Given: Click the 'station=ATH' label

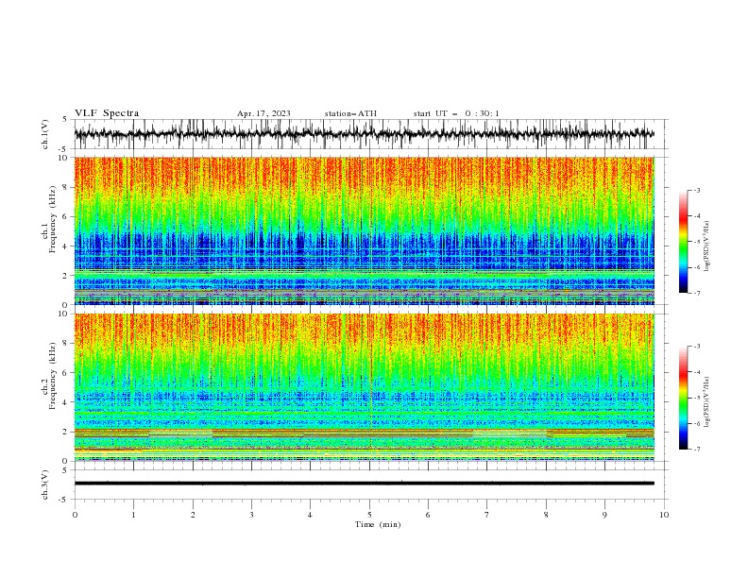Looking at the screenshot, I should 350,113.
